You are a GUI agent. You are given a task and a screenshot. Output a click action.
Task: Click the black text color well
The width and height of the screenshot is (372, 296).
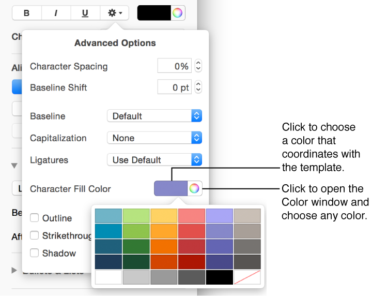pos(154,13)
